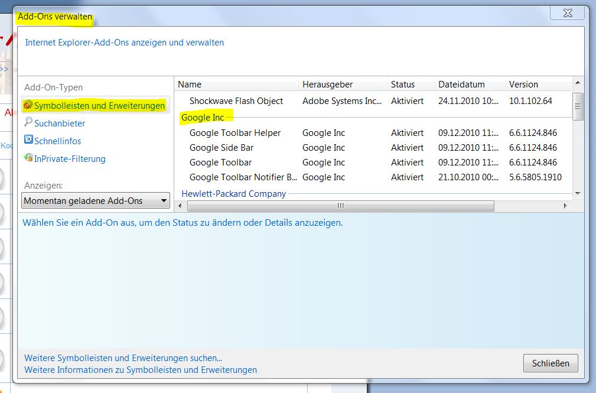Click version 10.1.102.64 cell
Image resolution: width=596 pixels, height=393 pixels.
click(x=530, y=101)
